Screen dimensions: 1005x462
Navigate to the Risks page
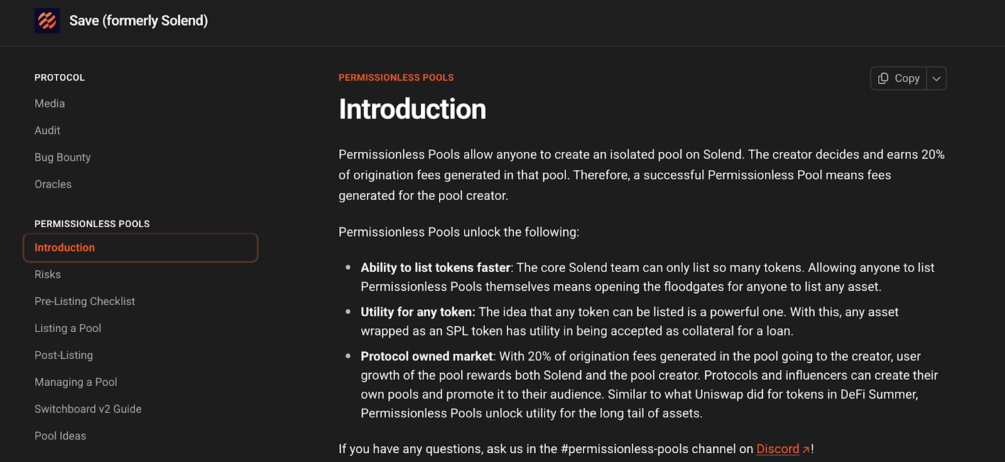[x=48, y=274]
